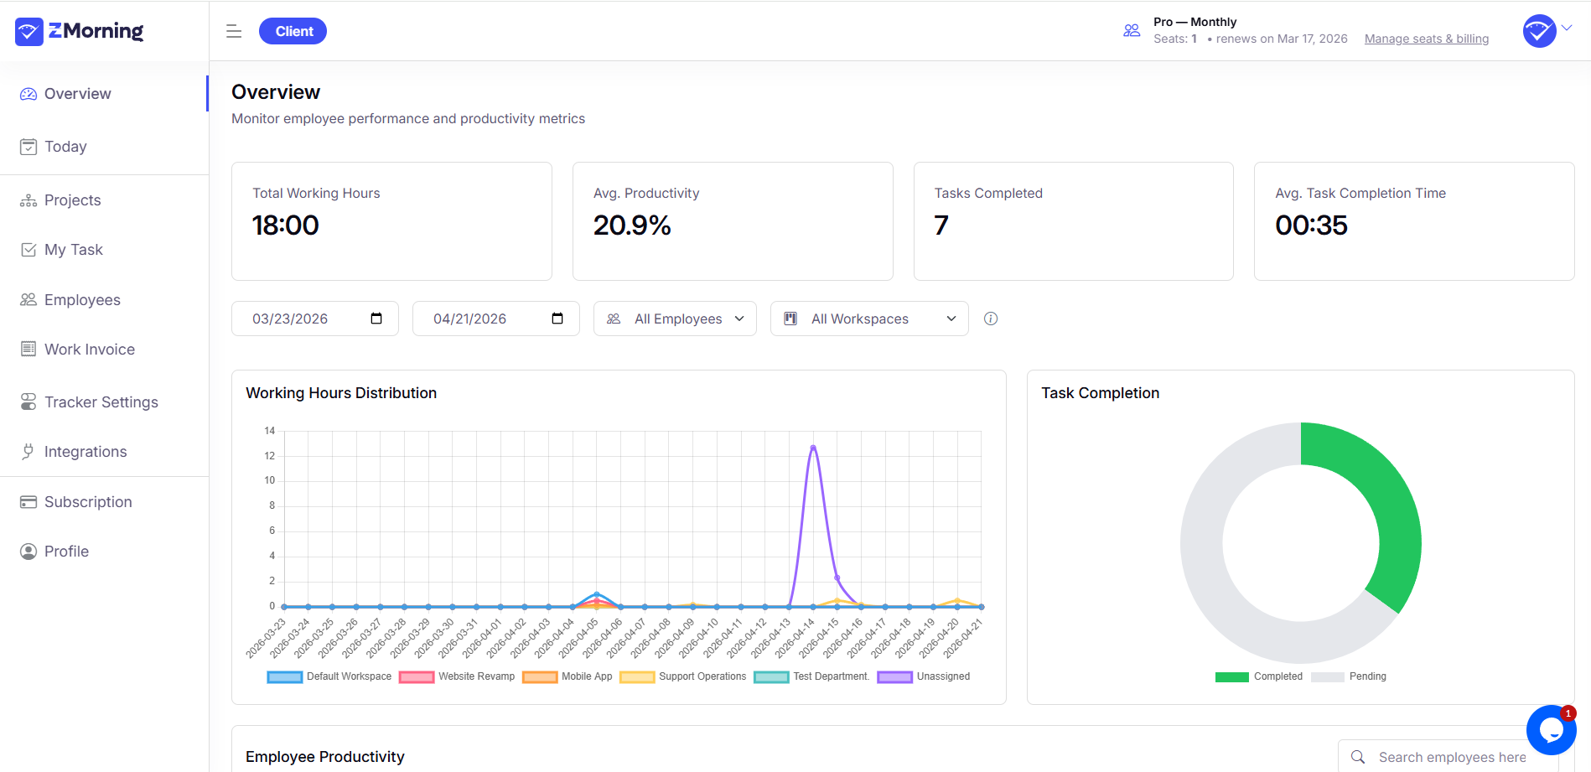Open the Integrations plug icon

point(28,451)
